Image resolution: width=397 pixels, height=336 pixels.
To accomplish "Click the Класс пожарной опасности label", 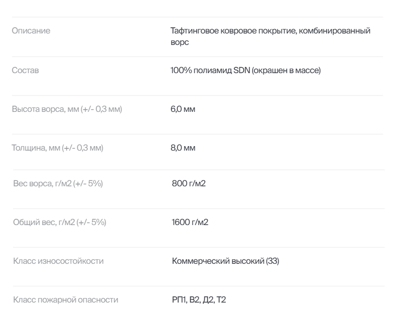I will click(66, 299).
